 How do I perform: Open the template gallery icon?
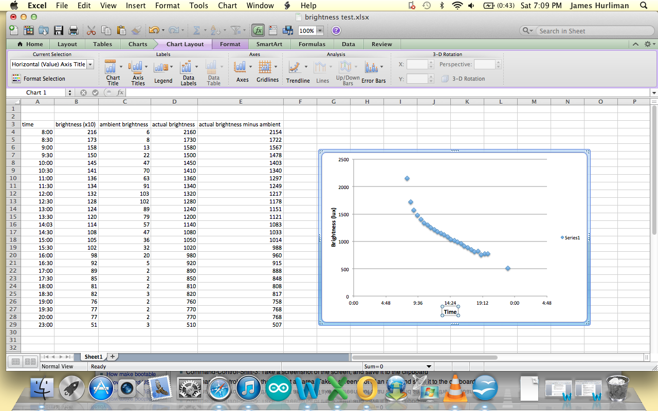pyautogui.click(x=29, y=30)
